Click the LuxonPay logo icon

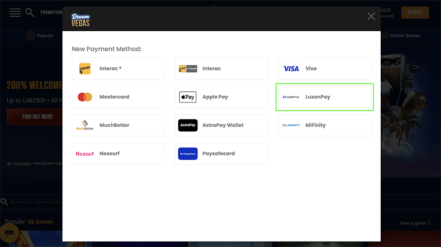click(x=291, y=97)
